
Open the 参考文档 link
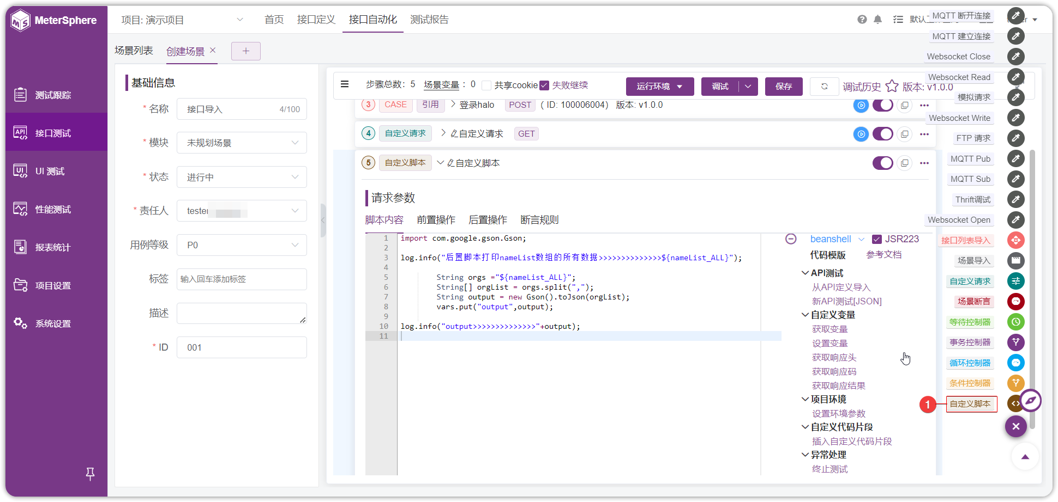click(884, 255)
